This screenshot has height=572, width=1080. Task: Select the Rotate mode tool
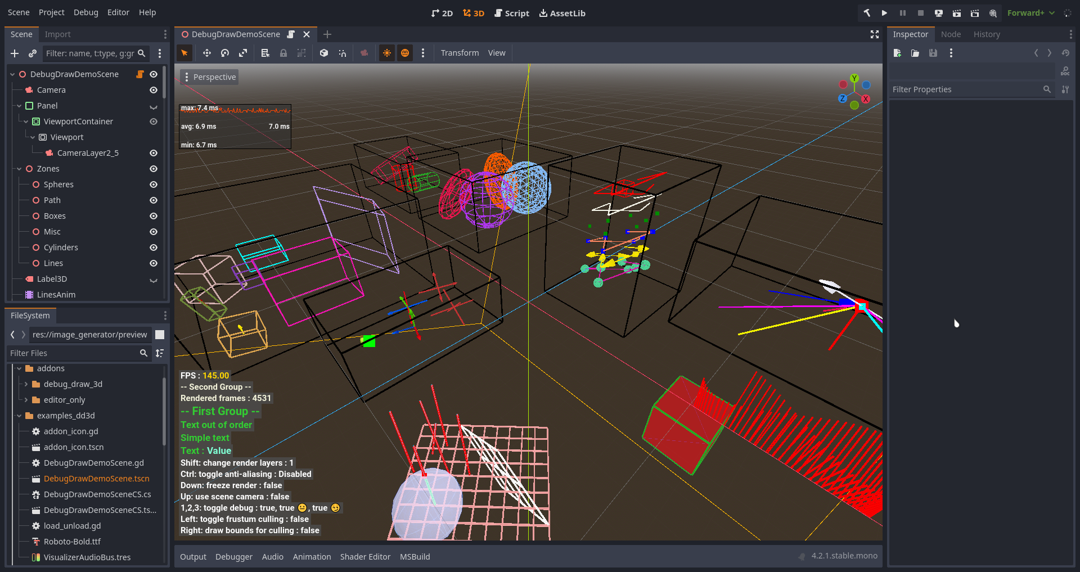pyautogui.click(x=225, y=53)
